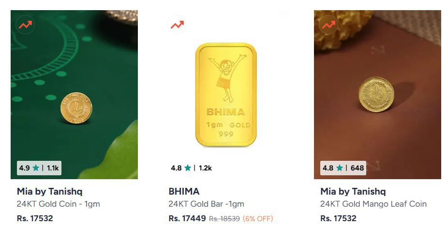This screenshot has height=226, width=447.
Task: Open the 4.9 | 1.1k rating badge
Action: pyautogui.click(x=39, y=168)
